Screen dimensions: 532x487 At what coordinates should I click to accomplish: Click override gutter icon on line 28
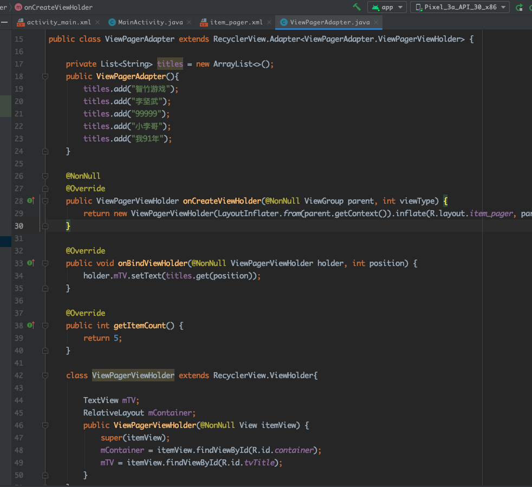point(30,201)
